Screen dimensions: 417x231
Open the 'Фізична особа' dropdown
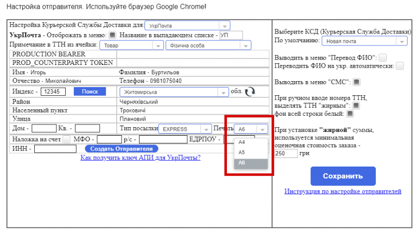coord(209,45)
